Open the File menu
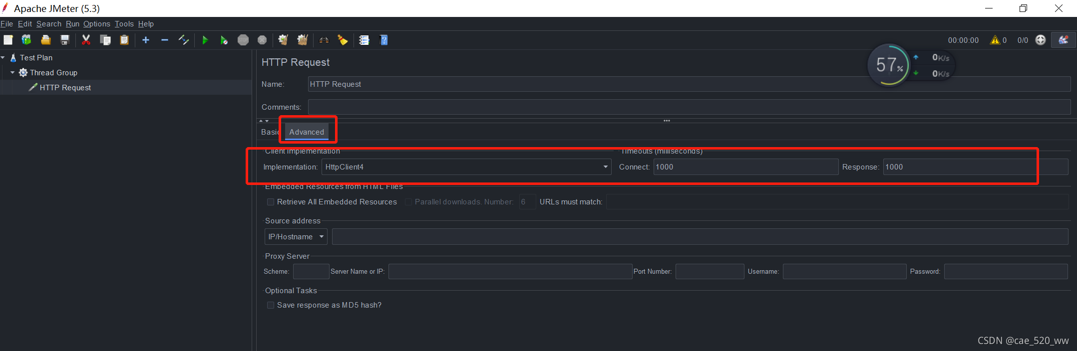 [7, 24]
